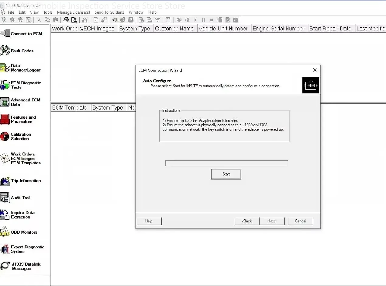Open the Help menu in menu bar
The height and width of the screenshot is (286, 386).
tap(152, 12)
